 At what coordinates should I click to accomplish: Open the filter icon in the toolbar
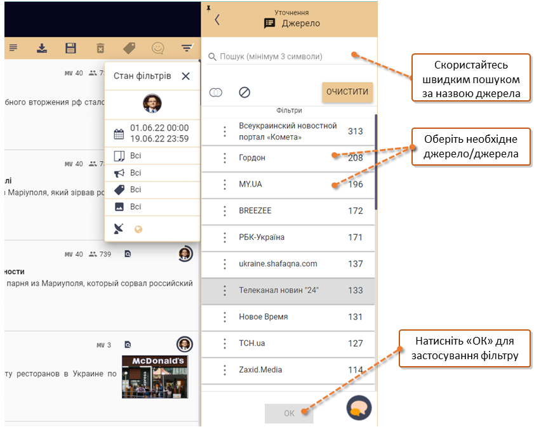187,48
